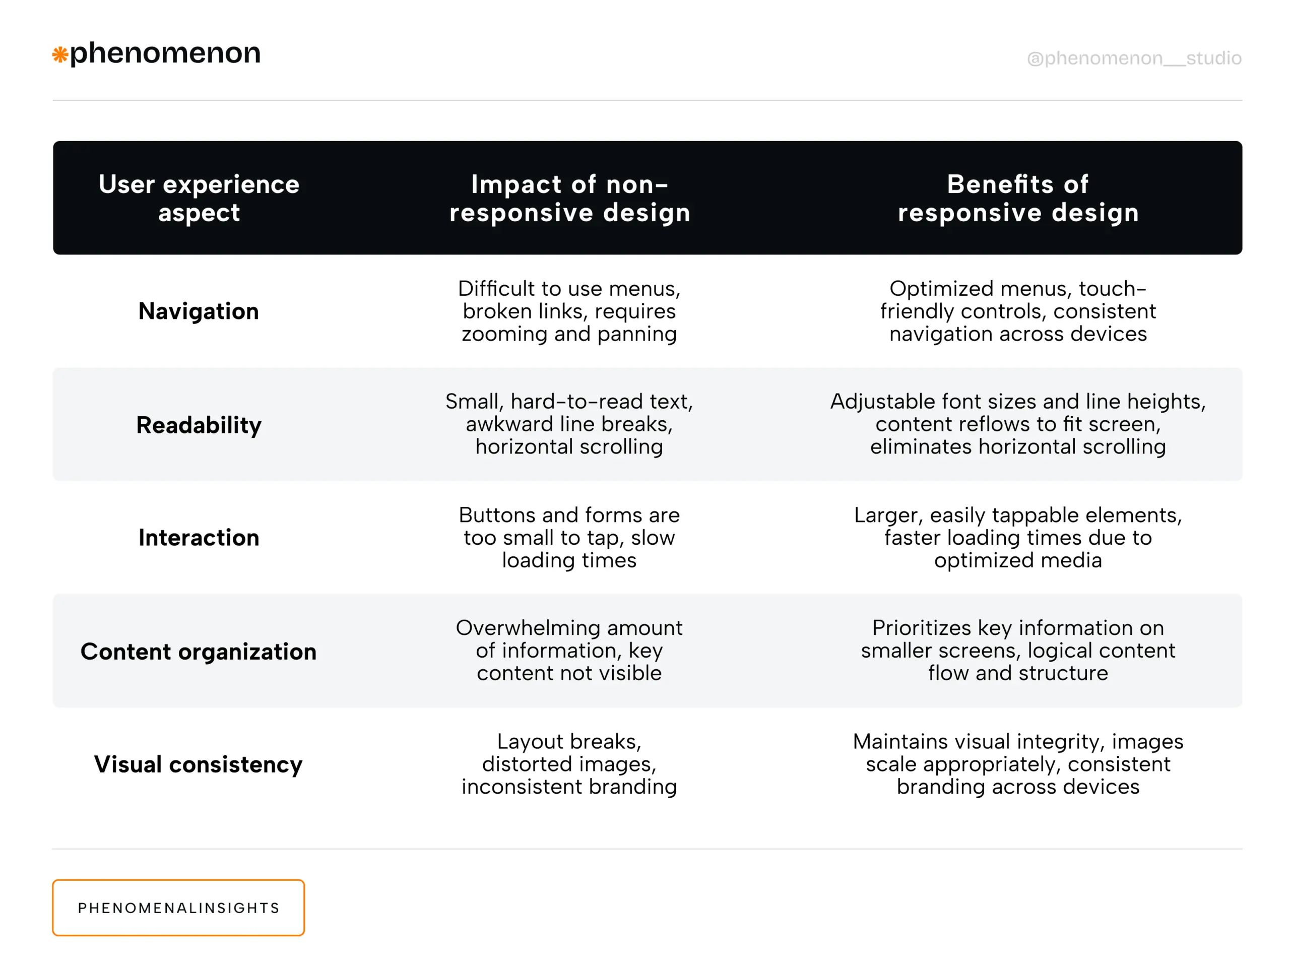Screen dimensions: 1290x967
Task: Click the "Buttons and forms are too small" cell
Action: point(569,538)
